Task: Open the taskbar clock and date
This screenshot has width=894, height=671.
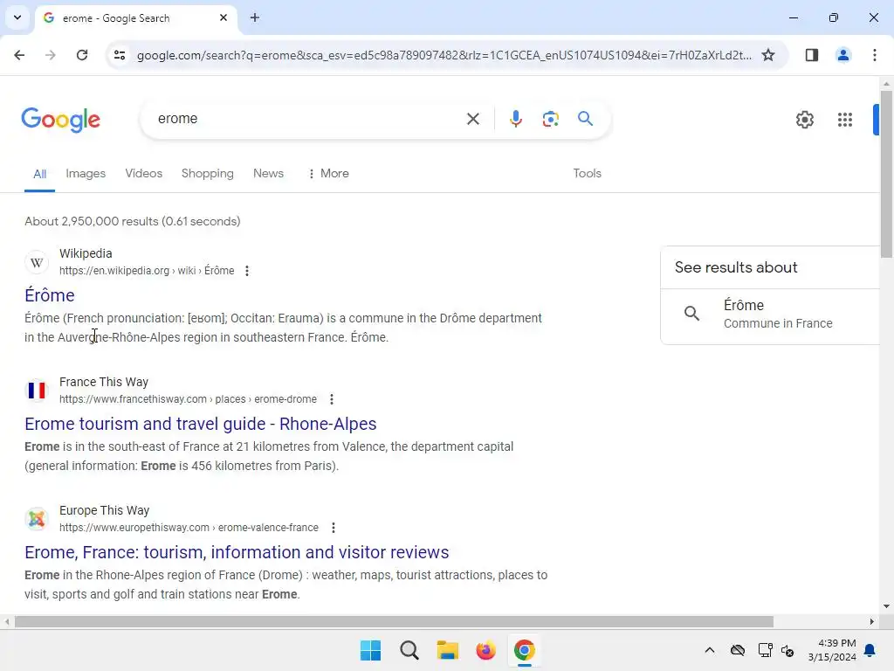Action: pos(832,650)
